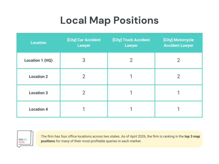The height and width of the screenshot is (164, 219).
Task: Click the We Do Web logo icon
Action: pyautogui.click(x=25, y=139)
